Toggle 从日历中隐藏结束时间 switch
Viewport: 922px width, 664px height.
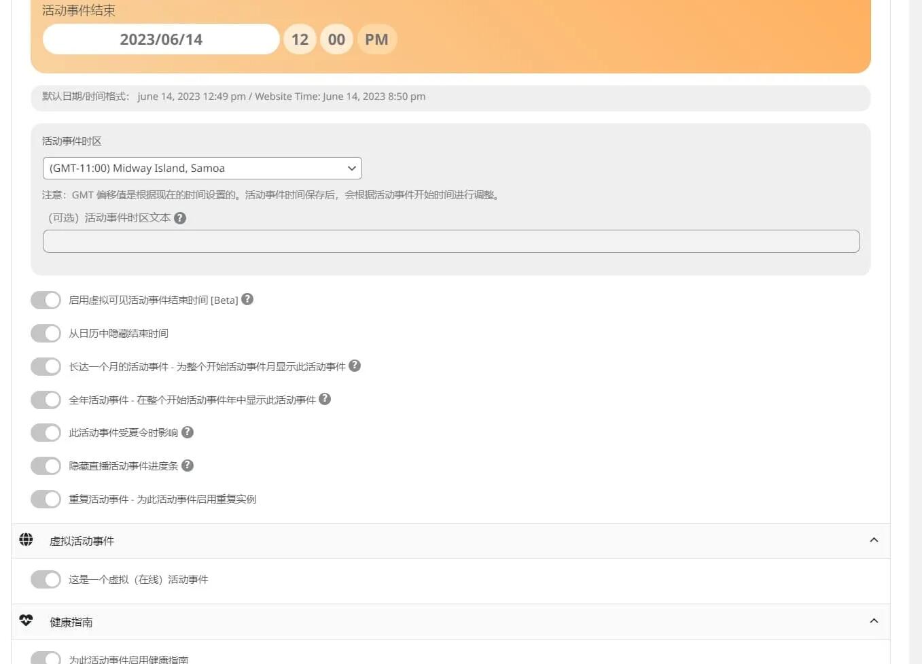(x=46, y=333)
